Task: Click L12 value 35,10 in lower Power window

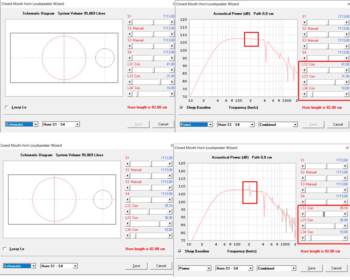Action: coord(344,208)
